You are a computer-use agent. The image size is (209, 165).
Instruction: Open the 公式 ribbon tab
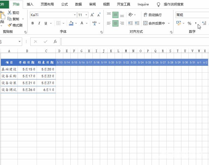pyautogui.click(x=65, y=4)
